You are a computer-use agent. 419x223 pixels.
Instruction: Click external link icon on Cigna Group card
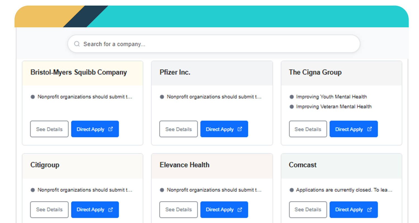tap(369, 129)
